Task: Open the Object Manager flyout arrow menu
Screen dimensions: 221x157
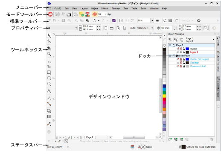Action: point(213,40)
